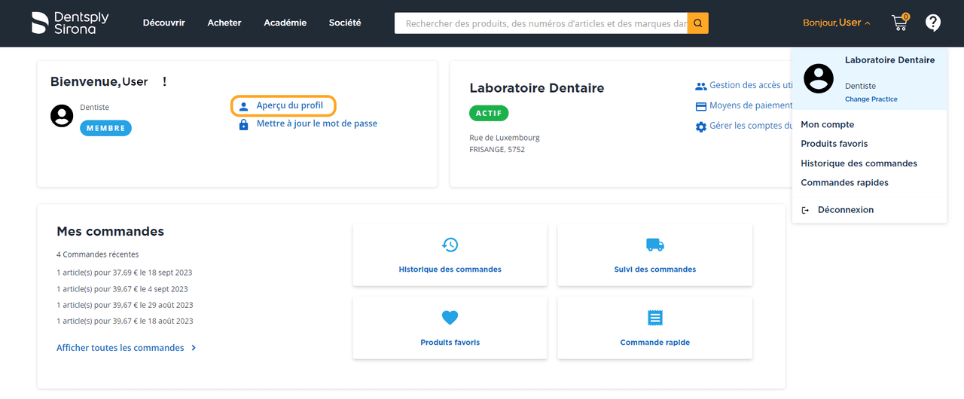The height and width of the screenshot is (399, 964).
Task: Select Mon compte in user menu
Action: click(827, 124)
